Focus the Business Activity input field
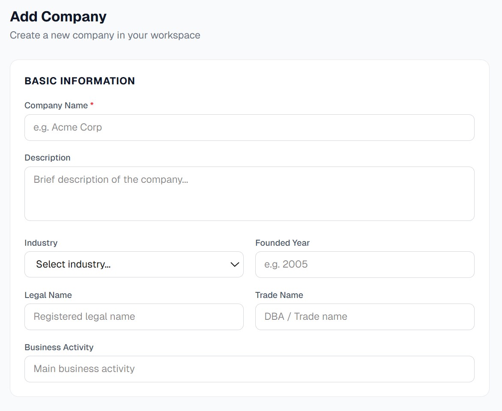The image size is (502, 411). [249, 369]
